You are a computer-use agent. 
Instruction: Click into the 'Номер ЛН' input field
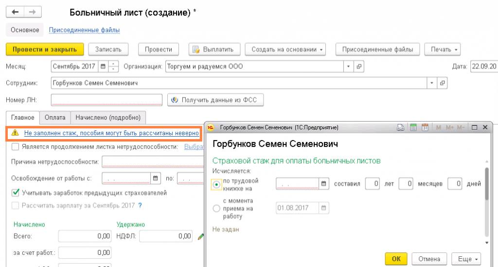coord(106,100)
